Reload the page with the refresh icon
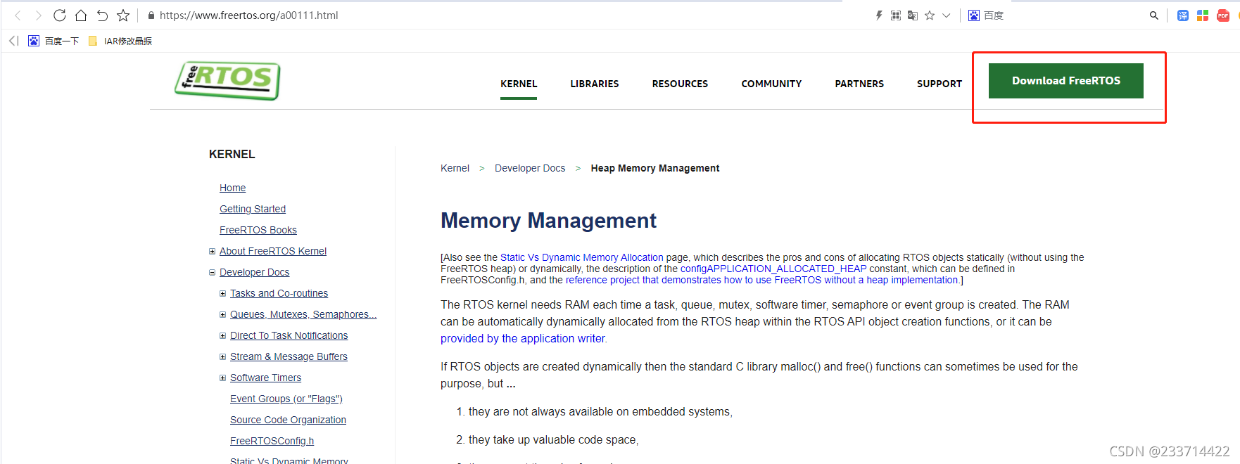The height and width of the screenshot is (464, 1240). [x=60, y=15]
